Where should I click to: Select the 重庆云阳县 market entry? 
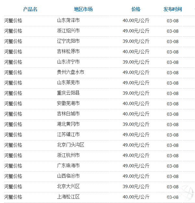click(68, 93)
